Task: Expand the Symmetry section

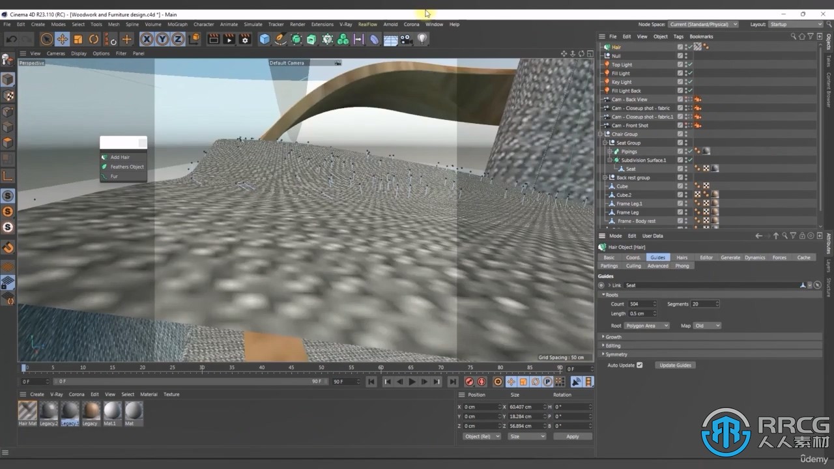Action: pos(603,354)
